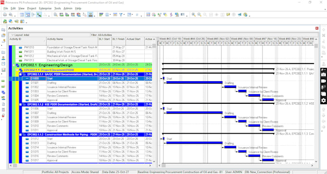Click the Activity Name column header
327x174 pixels.
[x=72, y=41]
